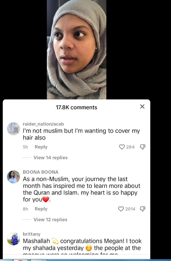Reply to the BOONA BOONA comment
The image size is (171, 261).
(41, 209)
